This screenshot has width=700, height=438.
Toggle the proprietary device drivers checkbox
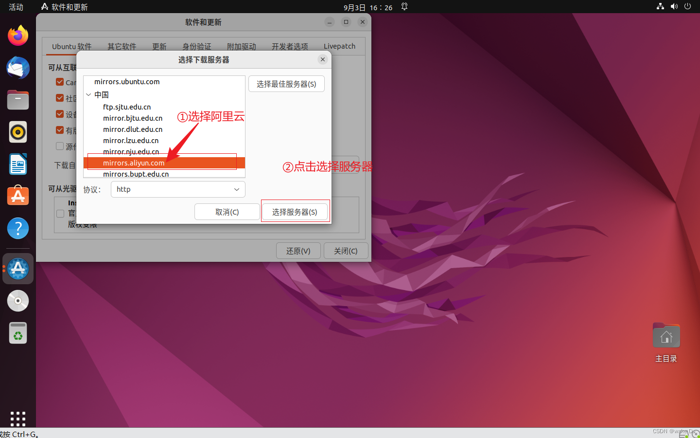pos(60,114)
